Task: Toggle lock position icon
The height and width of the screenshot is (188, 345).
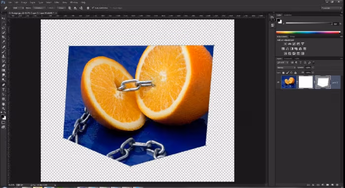Action: [x=291, y=73]
